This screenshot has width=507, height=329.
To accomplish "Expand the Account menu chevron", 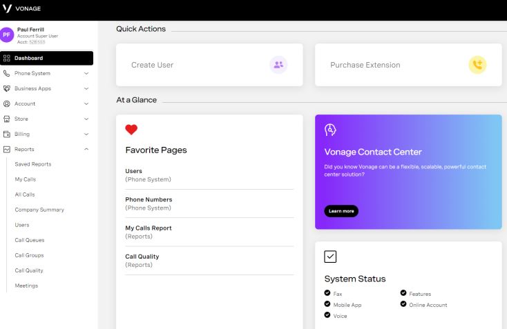I will click(x=86, y=103).
